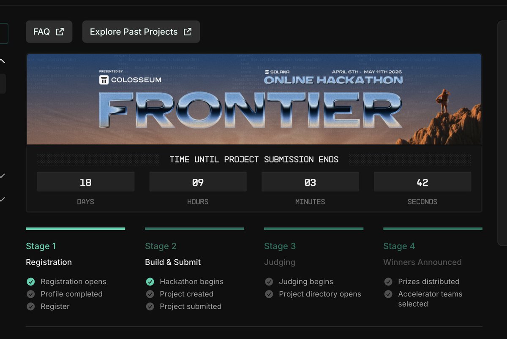Click the 'SECONDS' label
This screenshot has height=339, width=507.
coord(422,202)
